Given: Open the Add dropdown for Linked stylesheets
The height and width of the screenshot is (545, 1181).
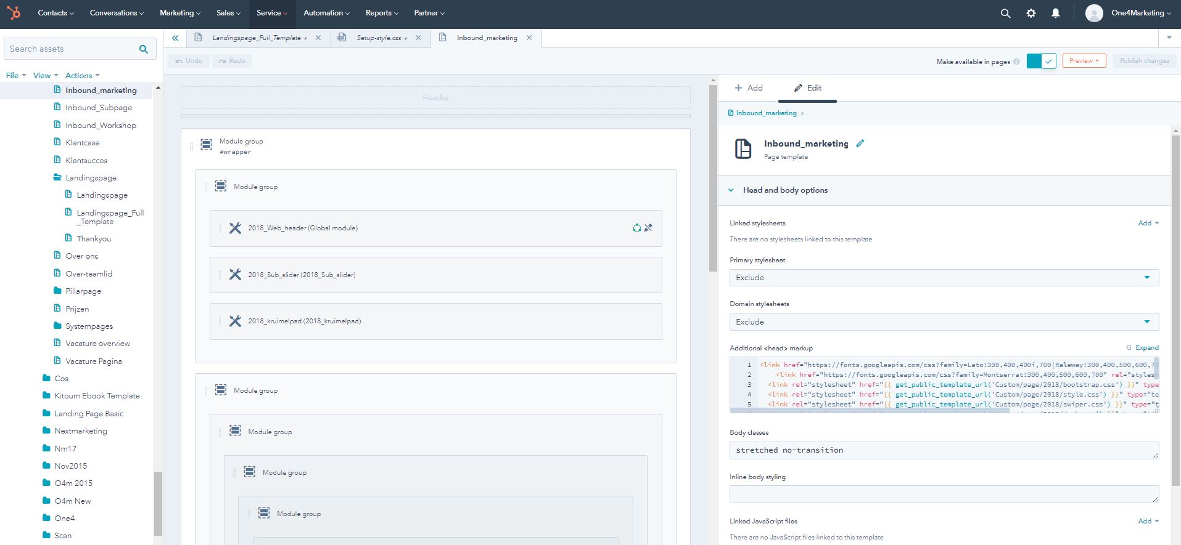Looking at the screenshot, I should coord(1148,223).
